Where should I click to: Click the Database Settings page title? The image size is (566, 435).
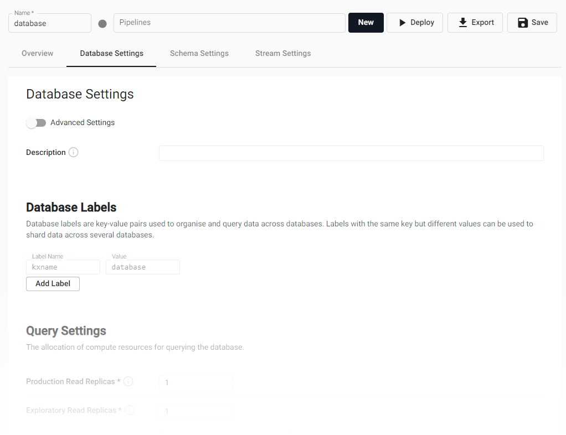pos(80,94)
